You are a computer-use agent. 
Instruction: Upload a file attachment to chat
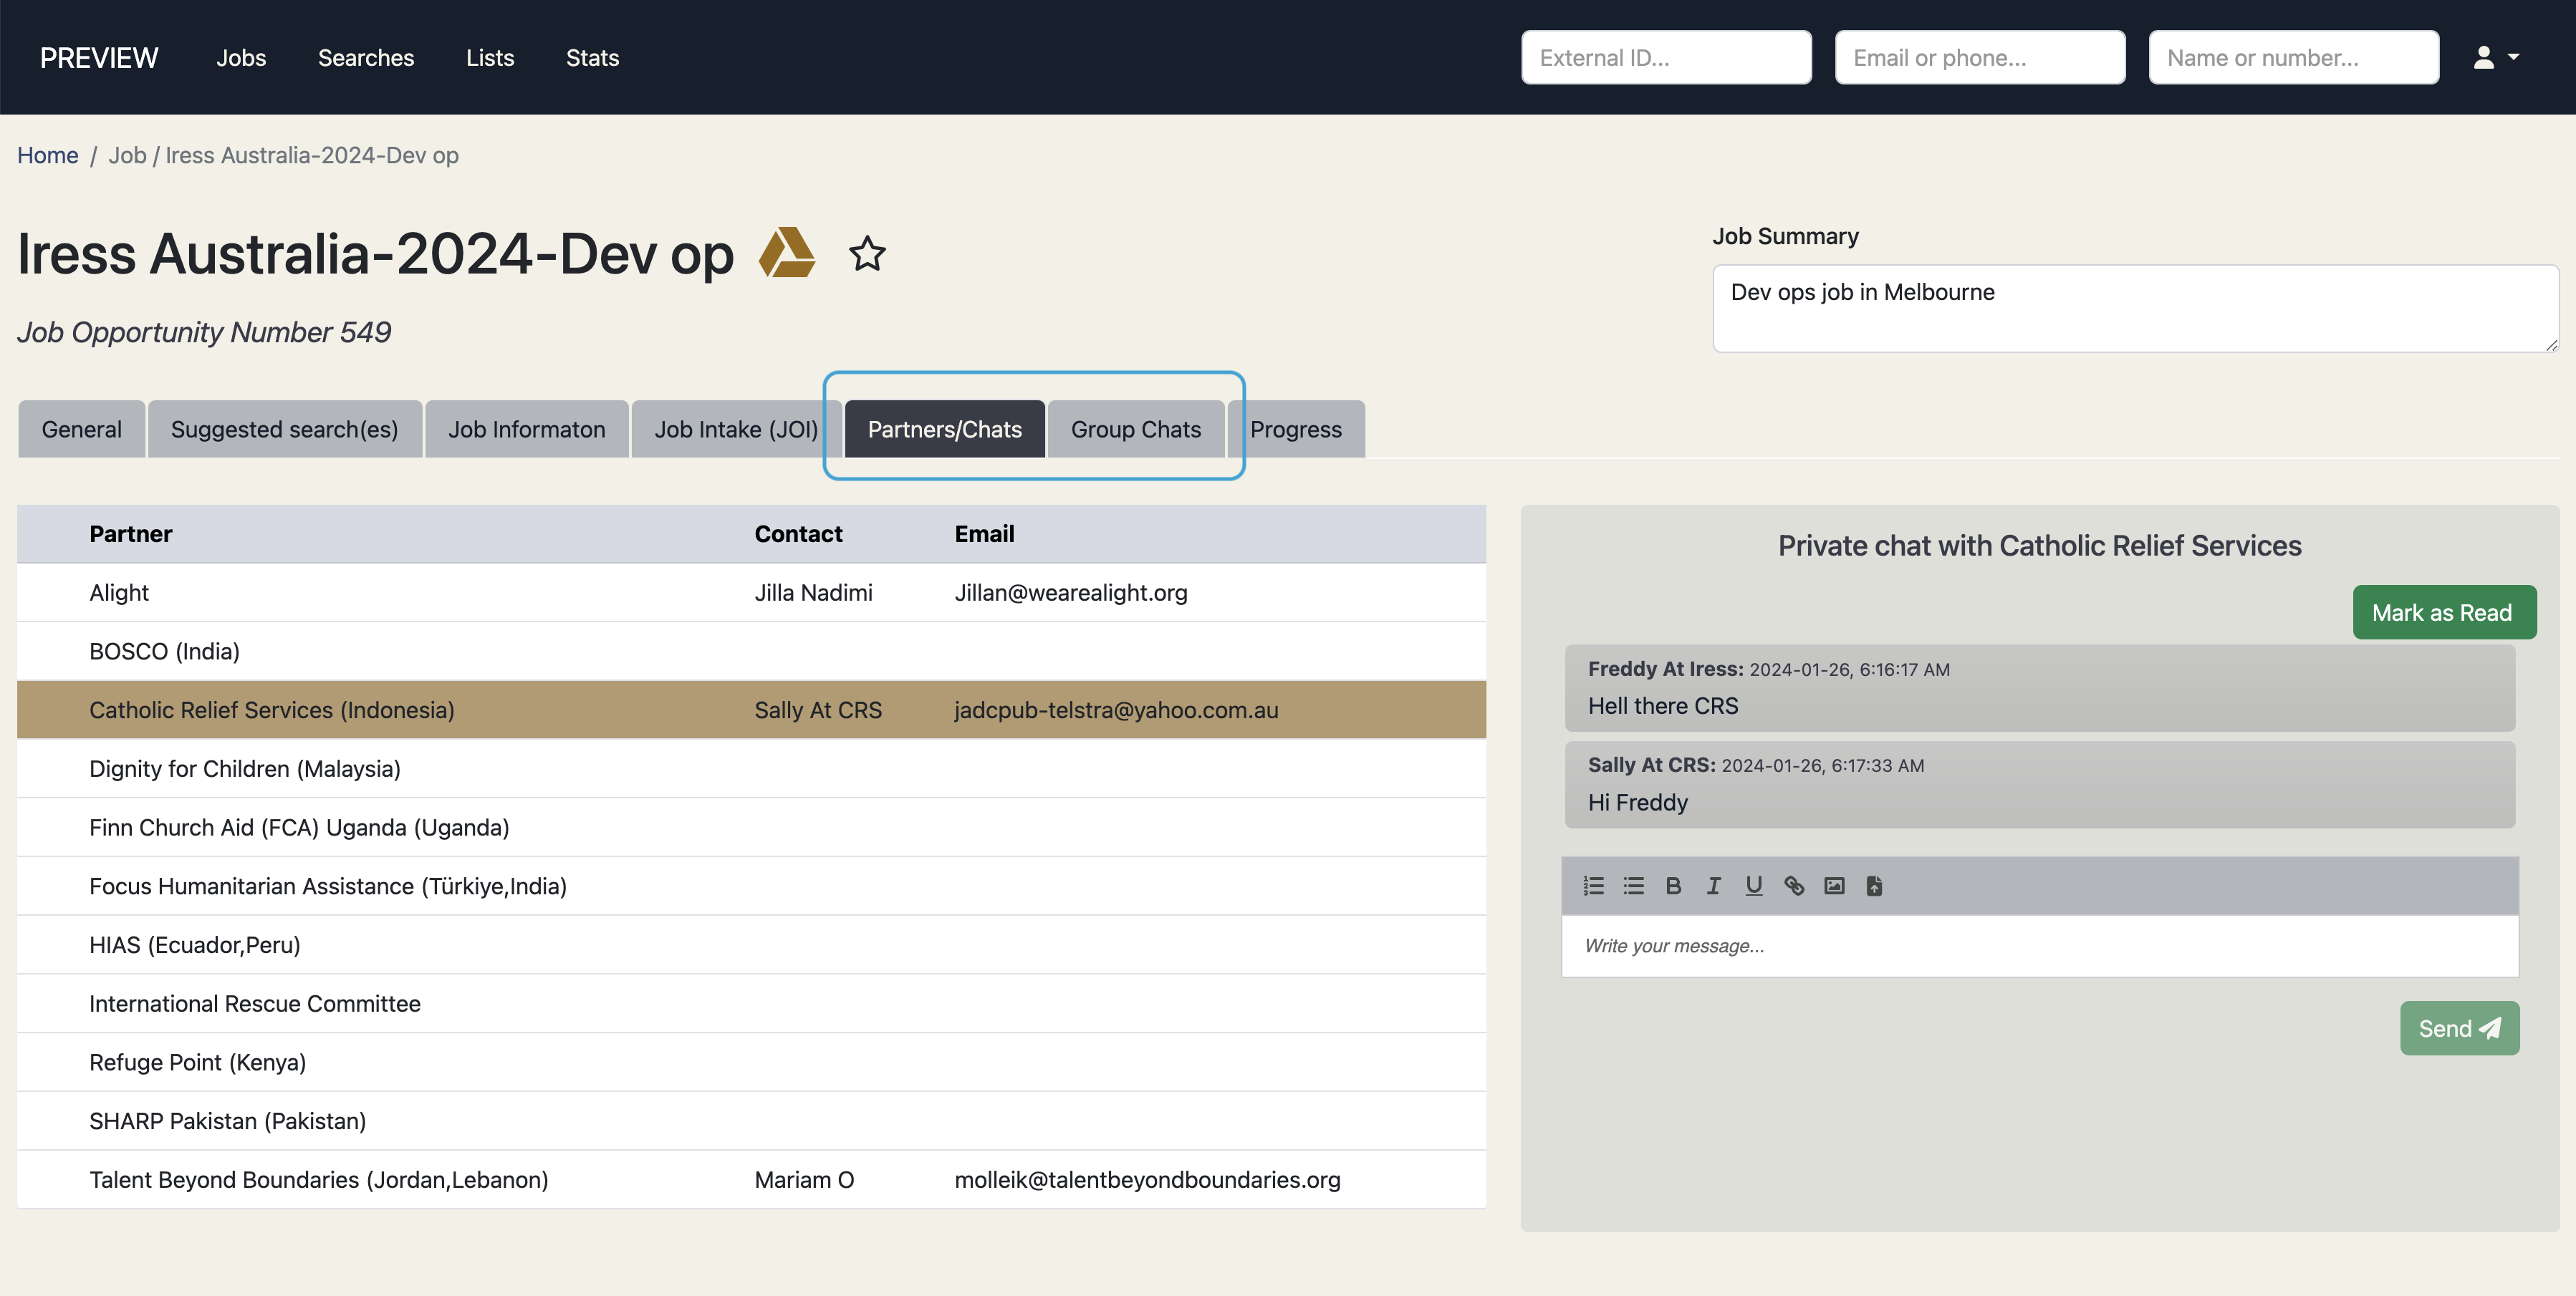(x=1874, y=885)
